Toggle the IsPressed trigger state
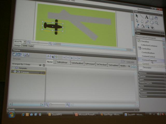This screenshot has width=166, height=124. 90,64
